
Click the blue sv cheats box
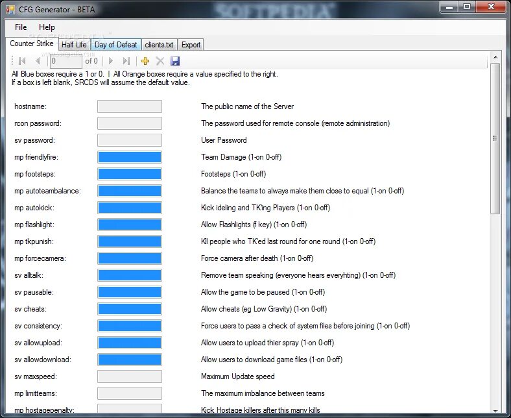click(x=130, y=309)
